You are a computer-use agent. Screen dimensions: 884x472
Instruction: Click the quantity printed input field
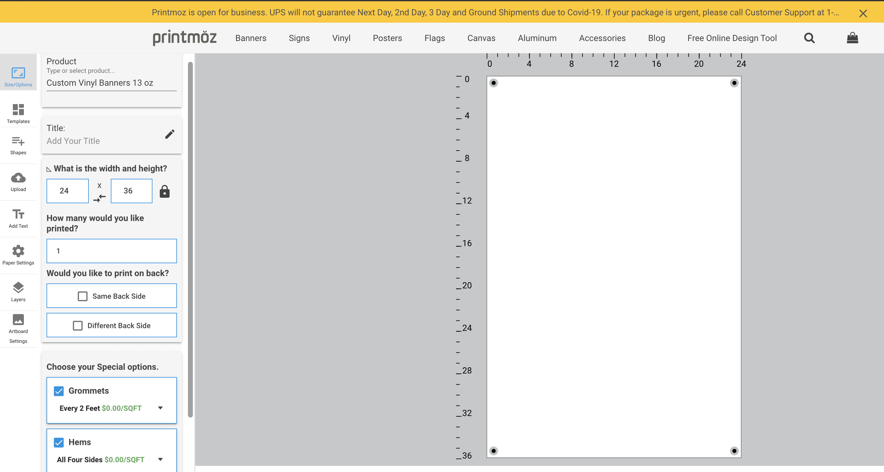tap(111, 251)
